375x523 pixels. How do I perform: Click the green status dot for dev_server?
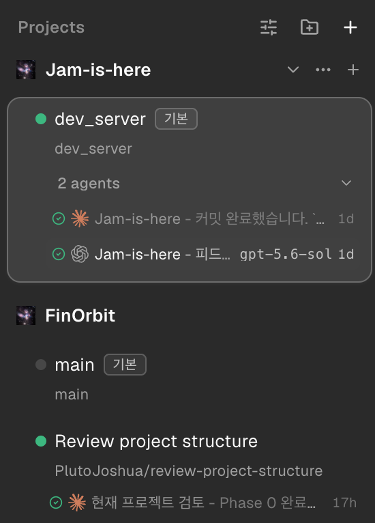[41, 119]
